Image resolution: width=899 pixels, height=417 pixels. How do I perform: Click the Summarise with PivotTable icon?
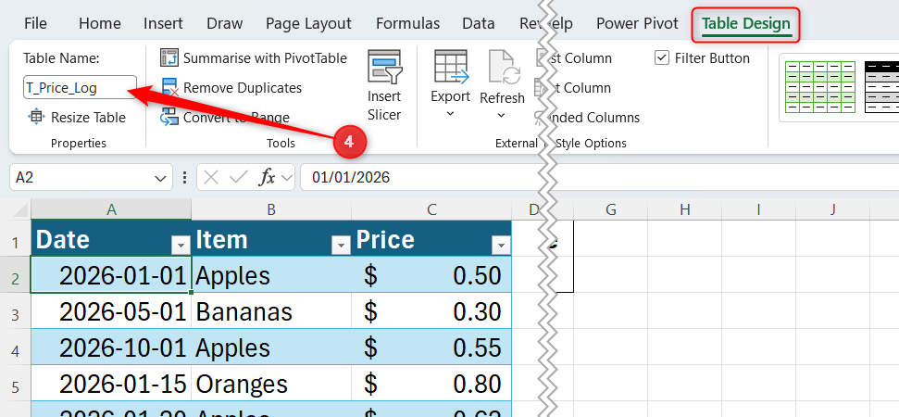pyautogui.click(x=169, y=58)
